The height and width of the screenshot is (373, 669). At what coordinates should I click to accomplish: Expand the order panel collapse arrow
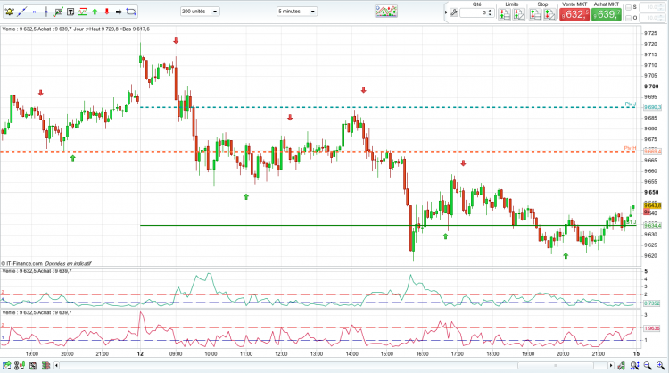pos(446,12)
